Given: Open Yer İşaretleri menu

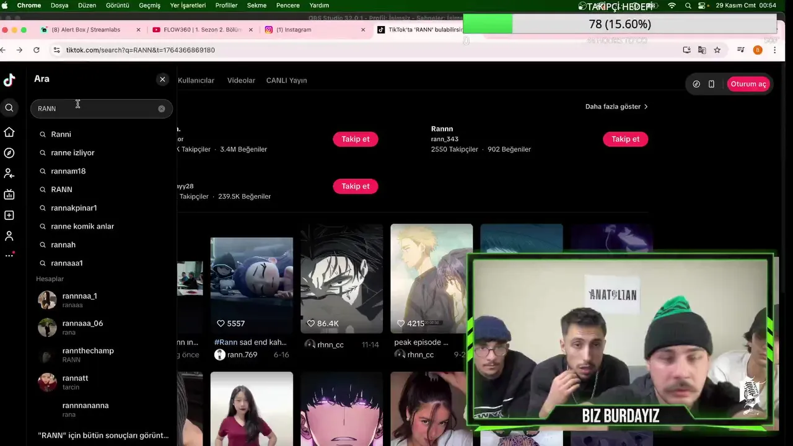Looking at the screenshot, I should coord(188,6).
